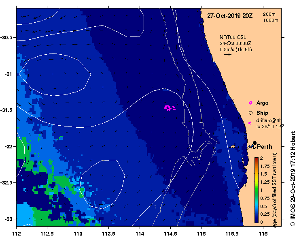Click the Argo legend label

pos(263,103)
